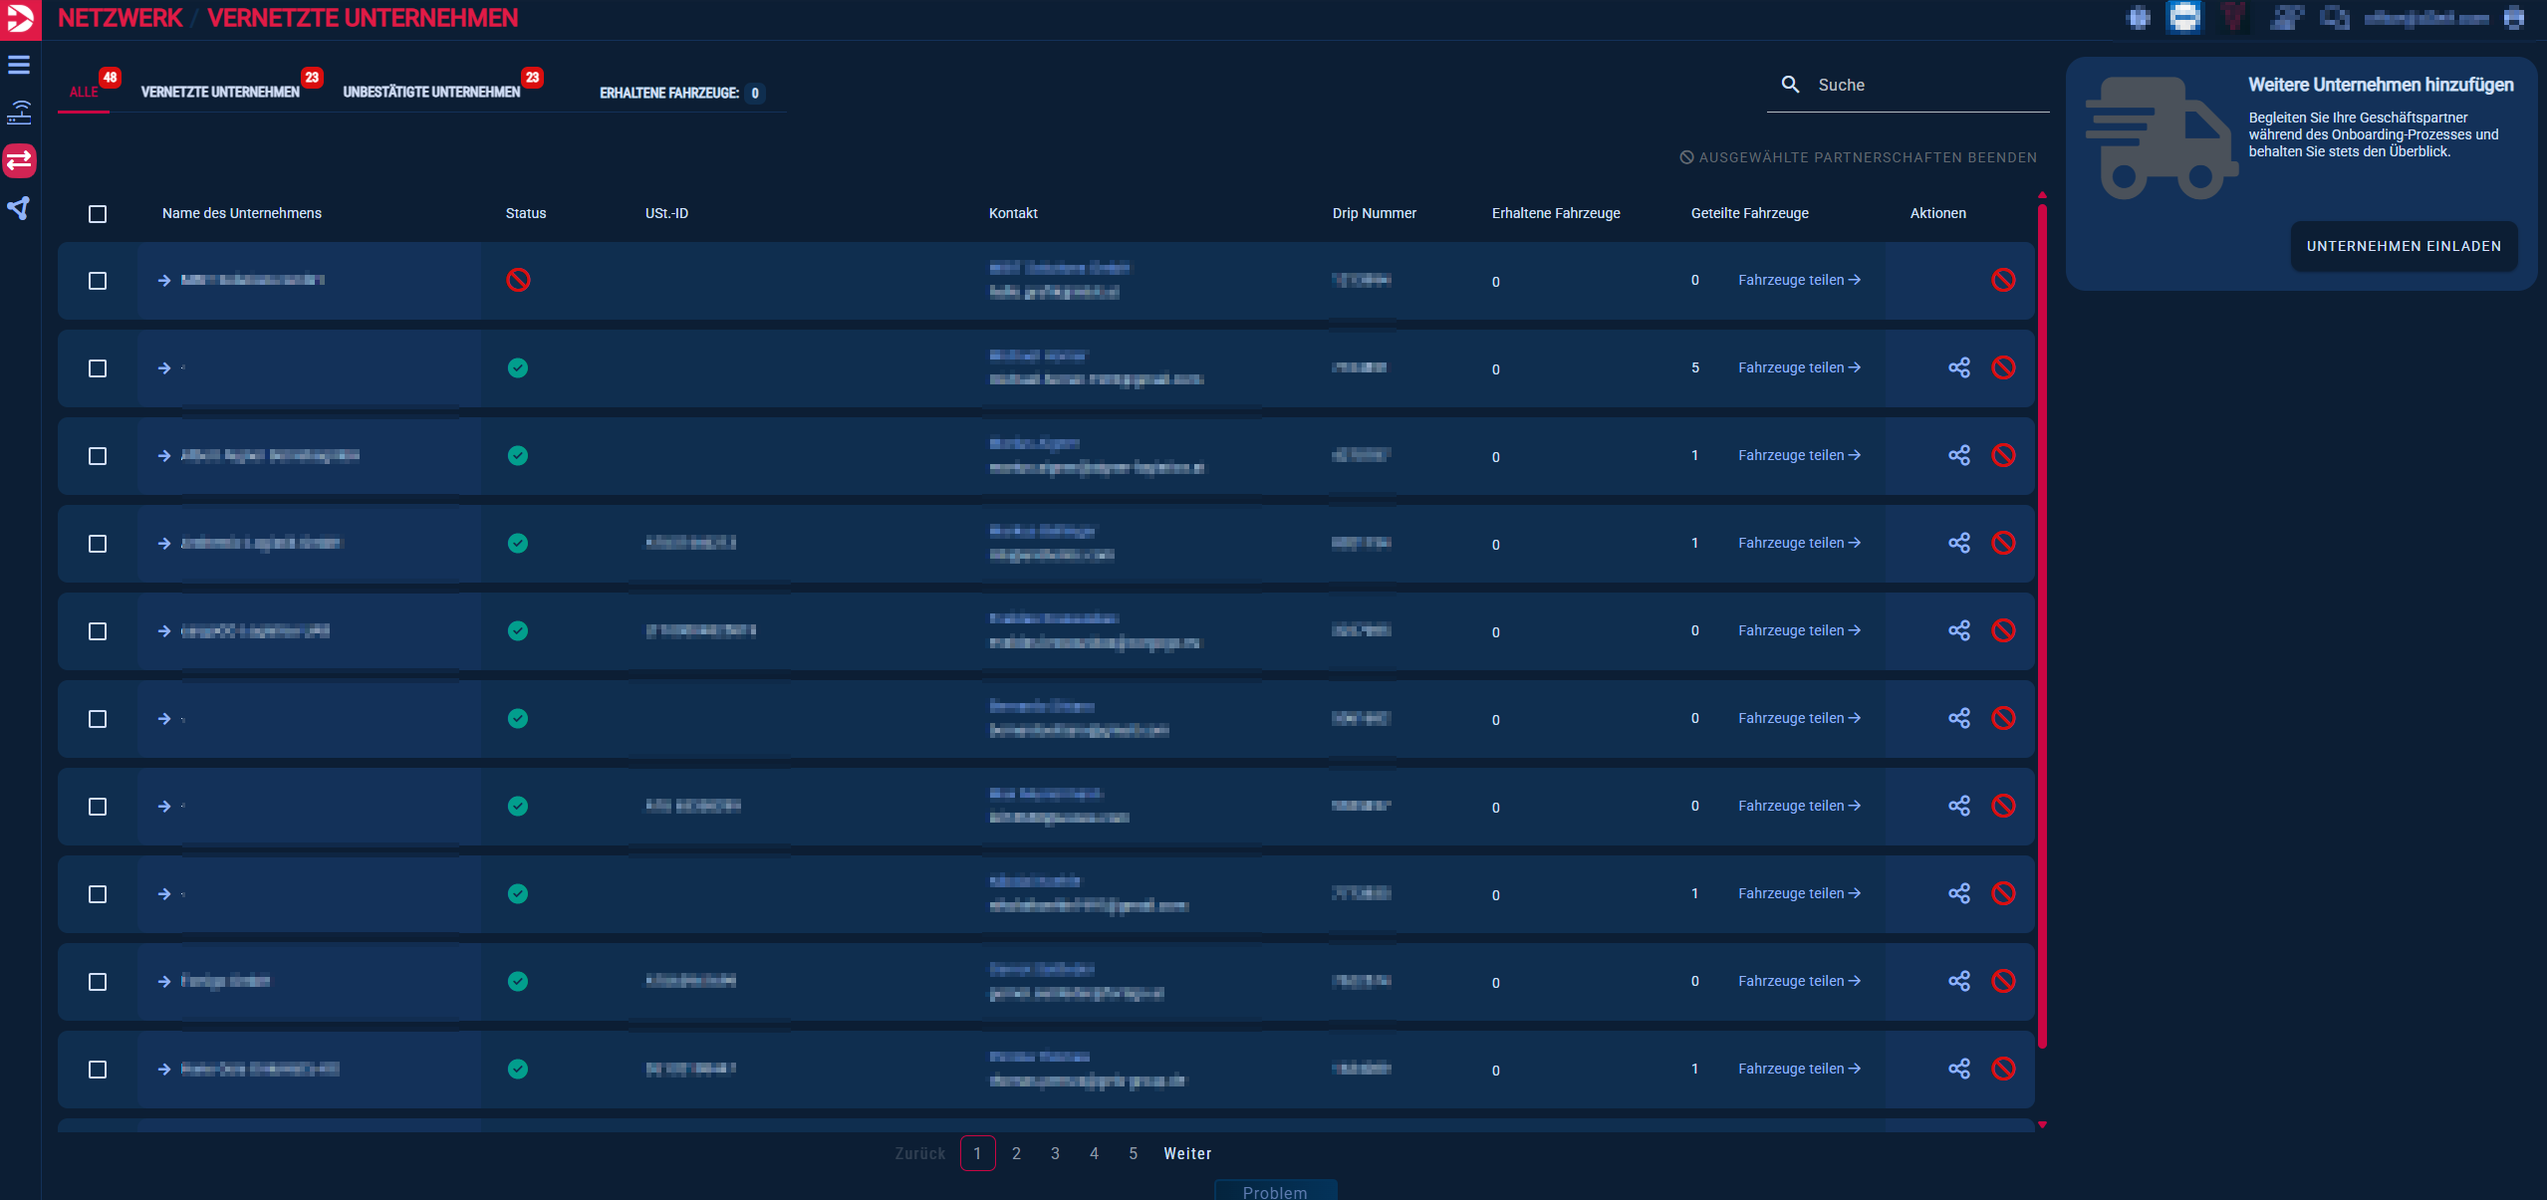The width and height of the screenshot is (2547, 1200).
Task: Expand the Fixlogs GmbH row arrow
Action: point(164,982)
